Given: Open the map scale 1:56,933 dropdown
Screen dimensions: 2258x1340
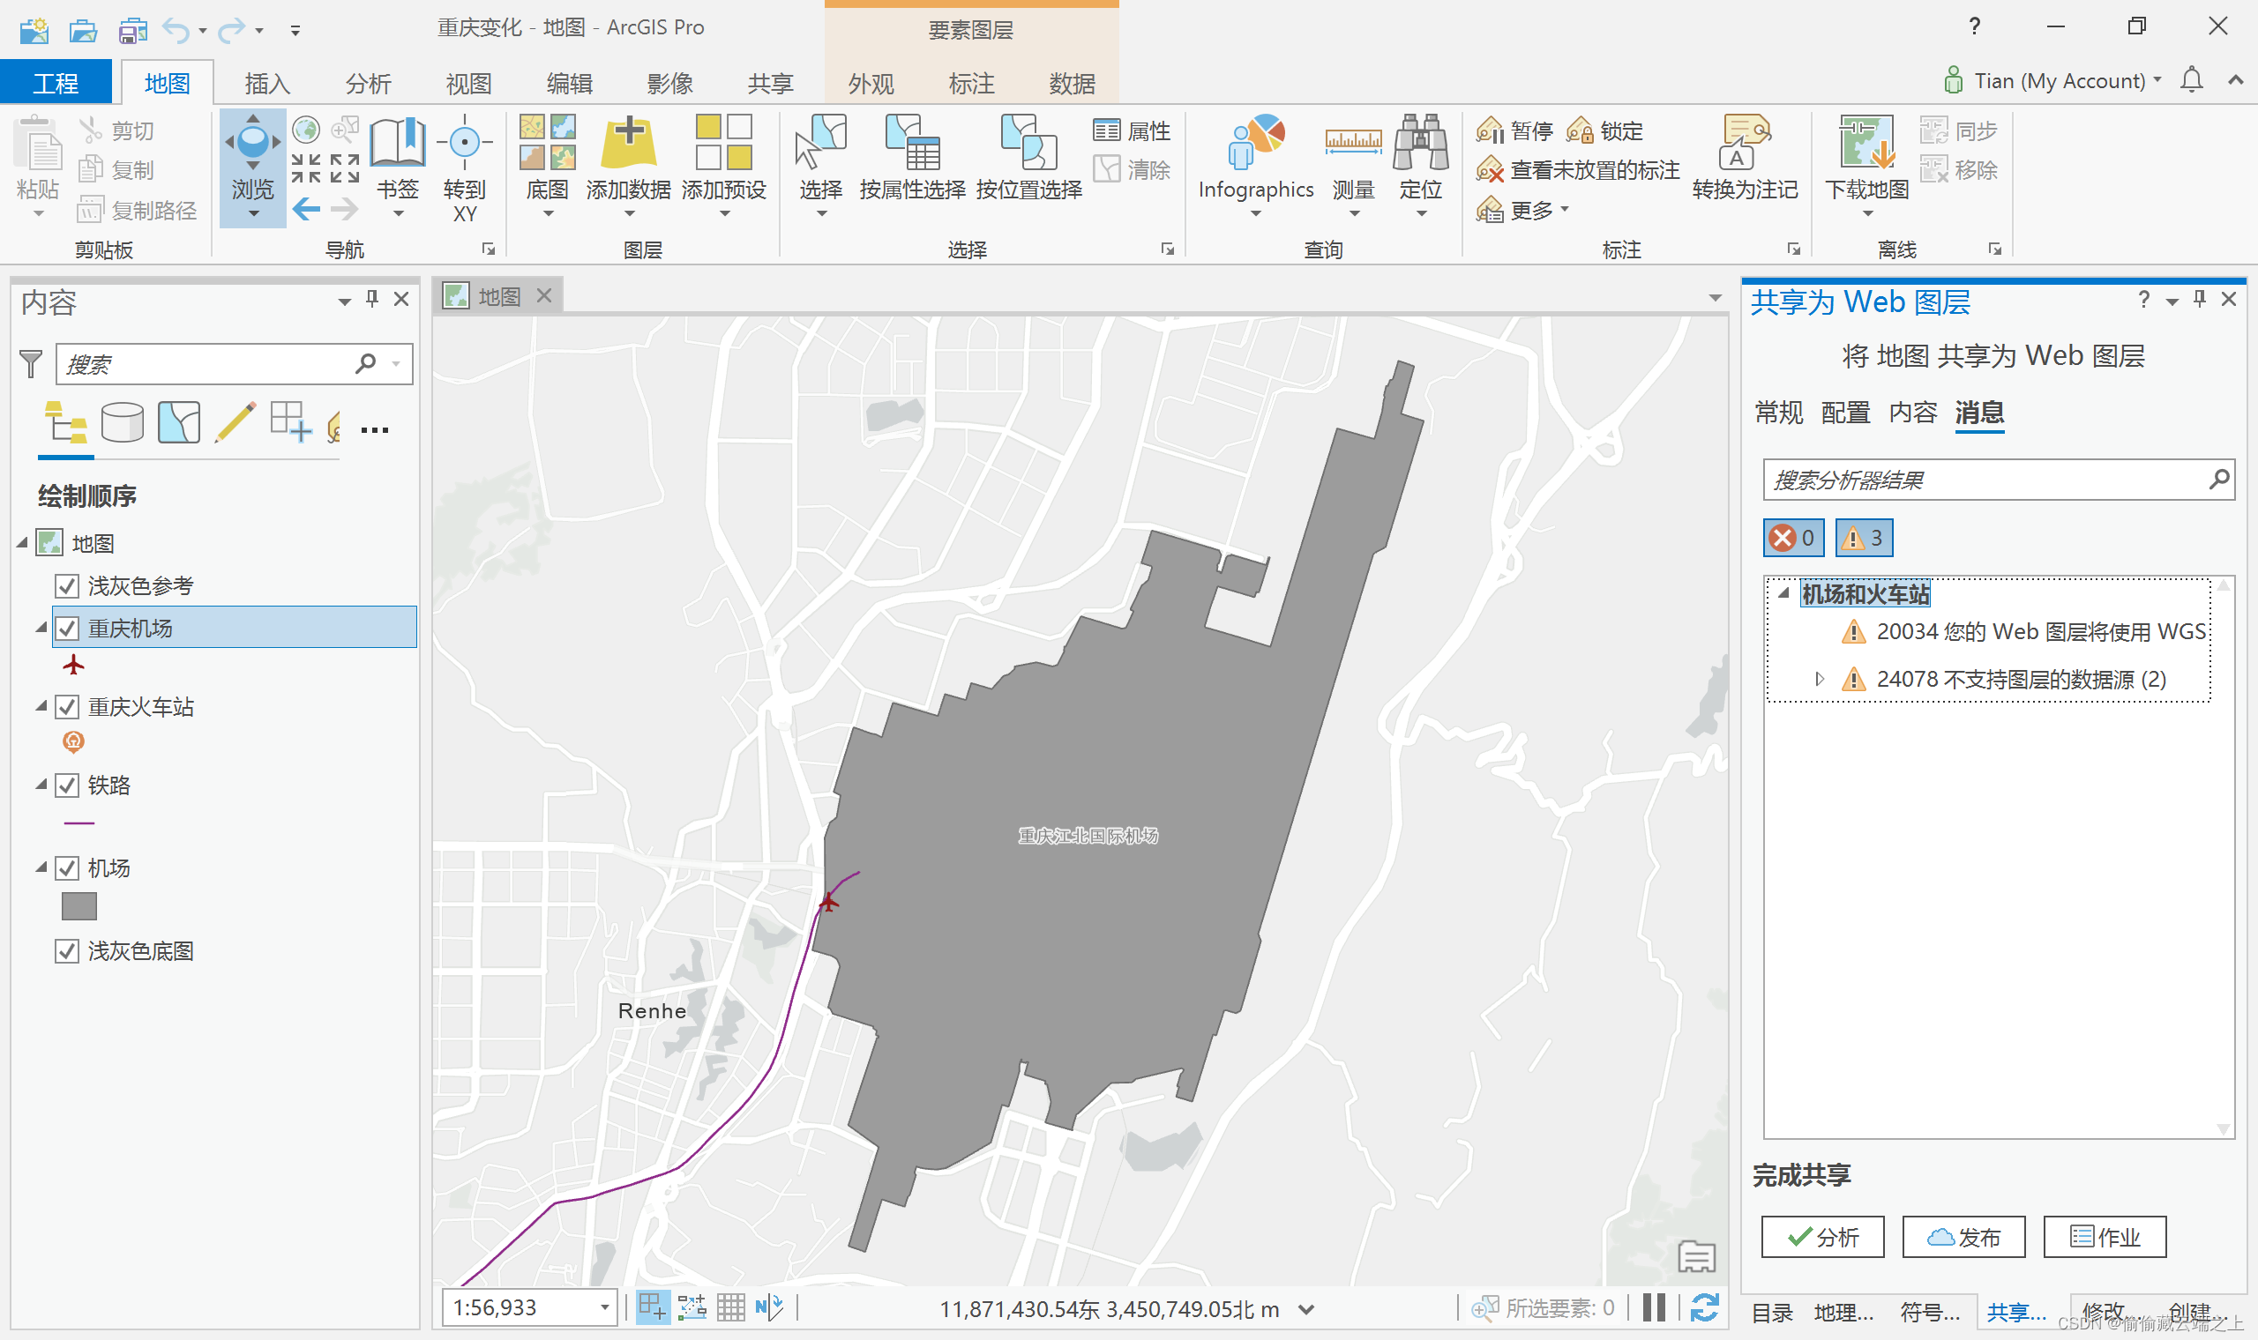Looking at the screenshot, I should (604, 1307).
